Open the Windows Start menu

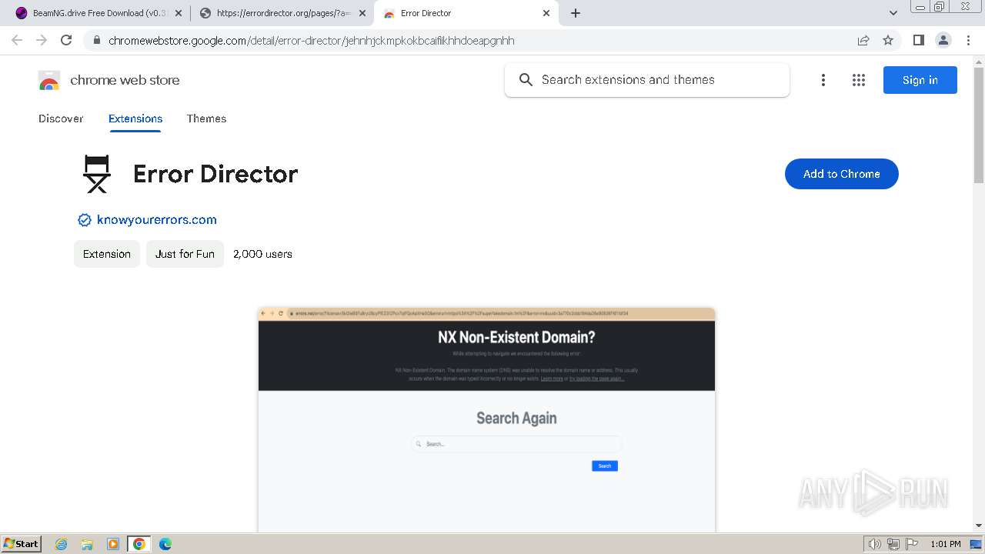tap(21, 543)
